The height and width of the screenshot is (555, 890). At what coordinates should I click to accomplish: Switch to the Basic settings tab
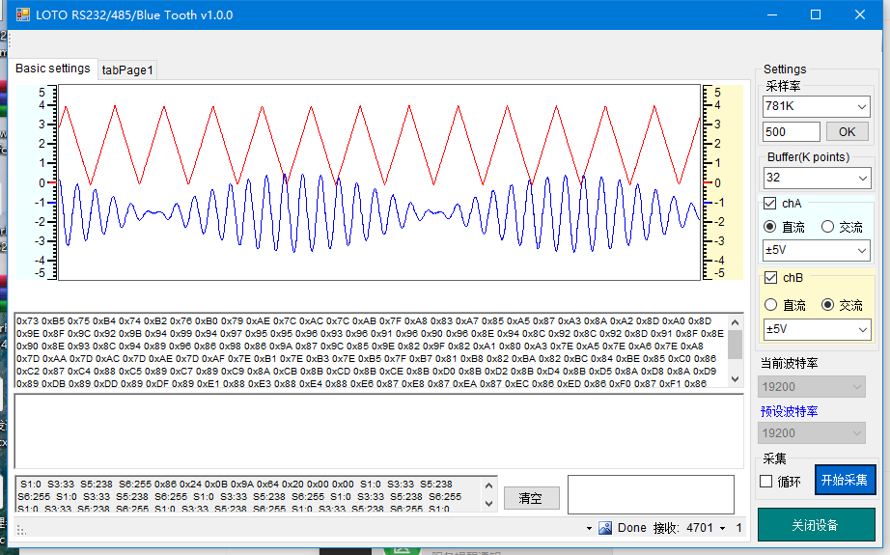[x=53, y=69]
